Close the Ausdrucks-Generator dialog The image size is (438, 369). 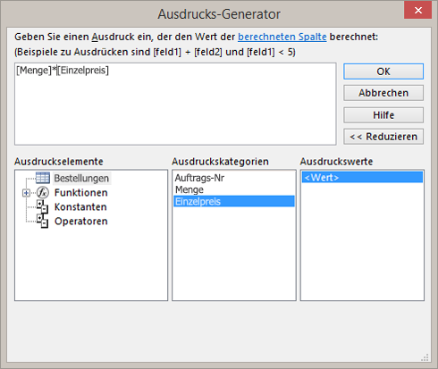tap(417, 10)
